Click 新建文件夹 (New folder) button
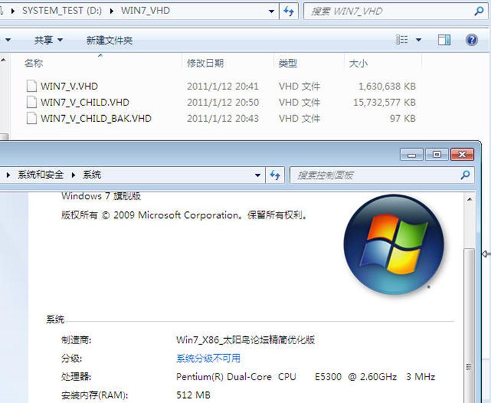This screenshot has height=403, width=491. point(109,40)
